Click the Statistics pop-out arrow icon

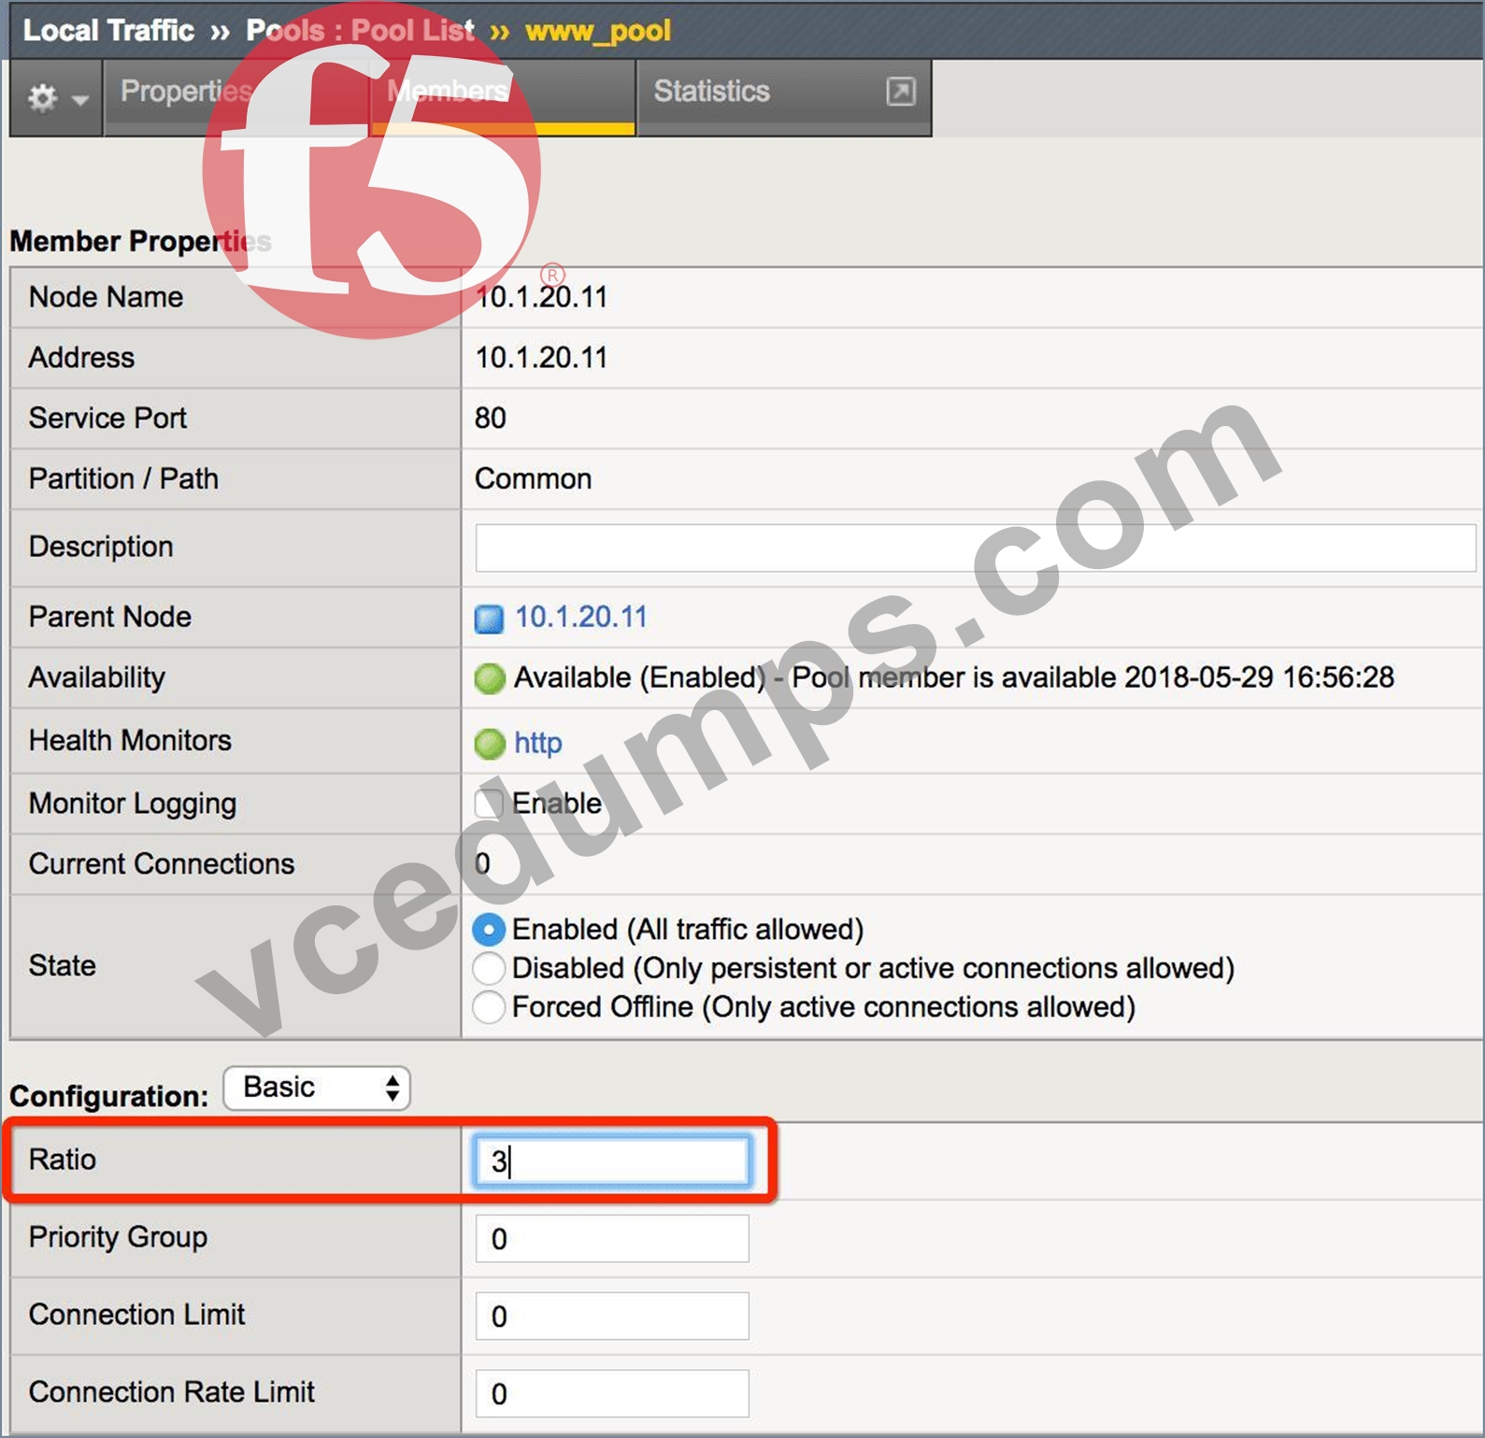(900, 91)
